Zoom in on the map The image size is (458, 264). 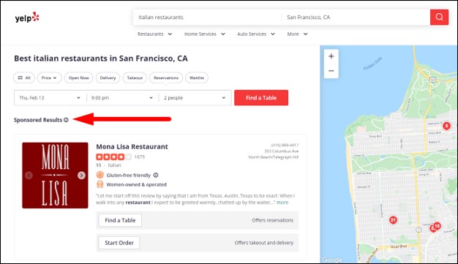[331, 56]
